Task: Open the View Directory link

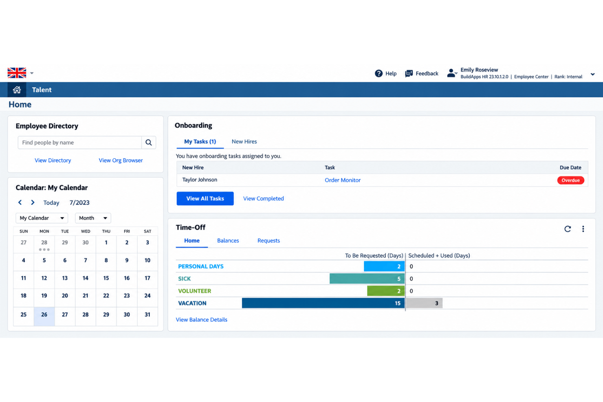Action: pyautogui.click(x=53, y=160)
